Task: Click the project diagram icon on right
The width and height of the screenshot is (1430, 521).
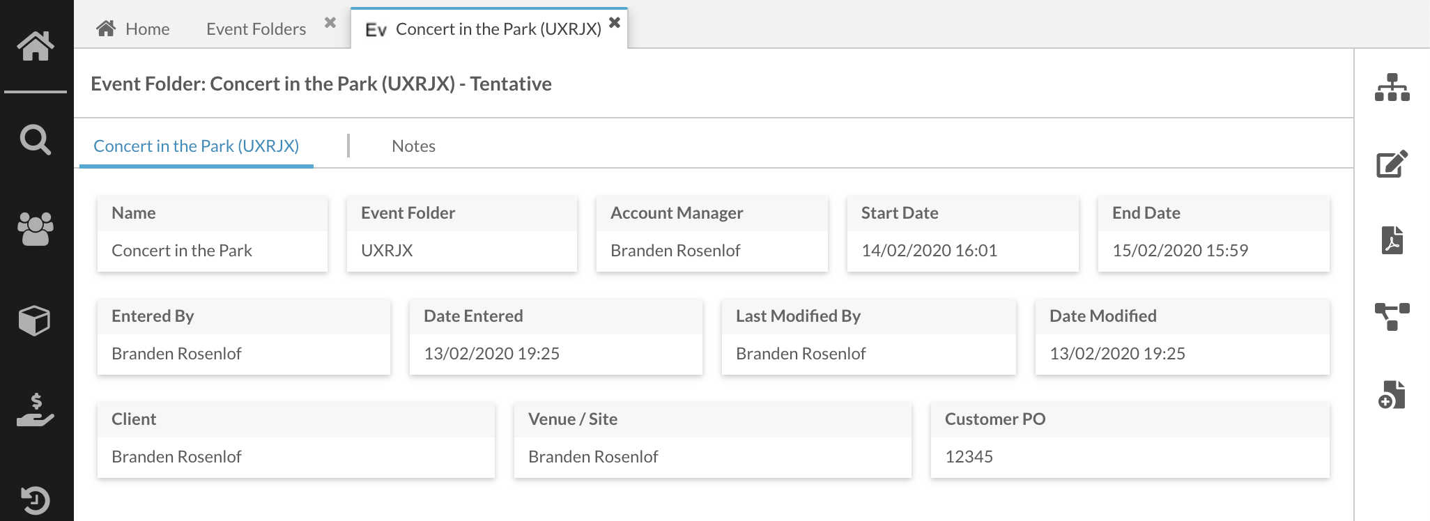Action: tap(1392, 317)
